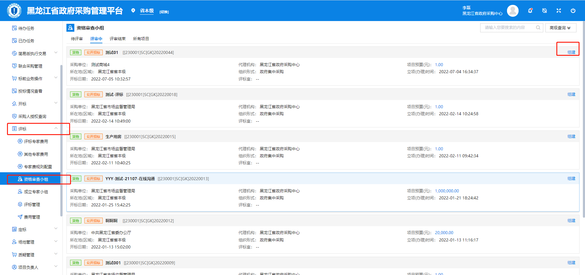Click the 标前业务操作 cart icon
This screenshot has width=585, height=275.
point(14,78)
